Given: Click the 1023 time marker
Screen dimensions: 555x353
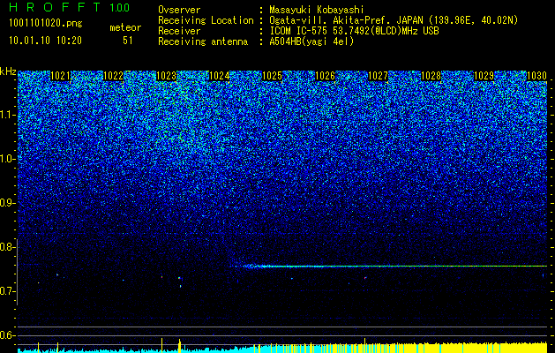Looking at the screenshot, I should click(166, 76).
